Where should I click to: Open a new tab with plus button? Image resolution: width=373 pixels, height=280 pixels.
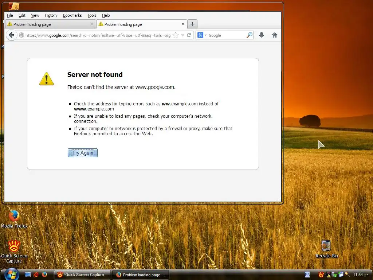click(192, 24)
